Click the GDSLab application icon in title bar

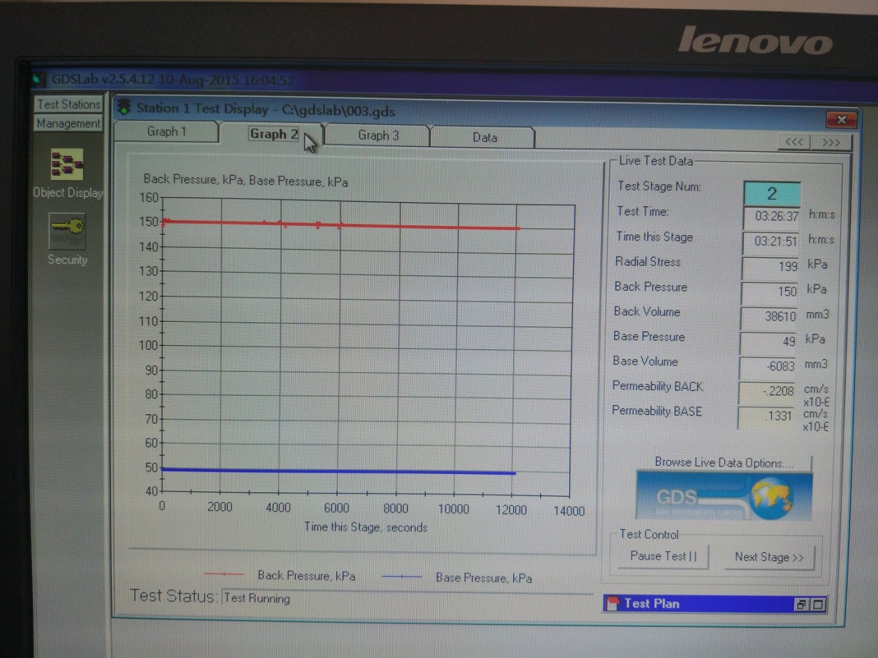[44, 79]
